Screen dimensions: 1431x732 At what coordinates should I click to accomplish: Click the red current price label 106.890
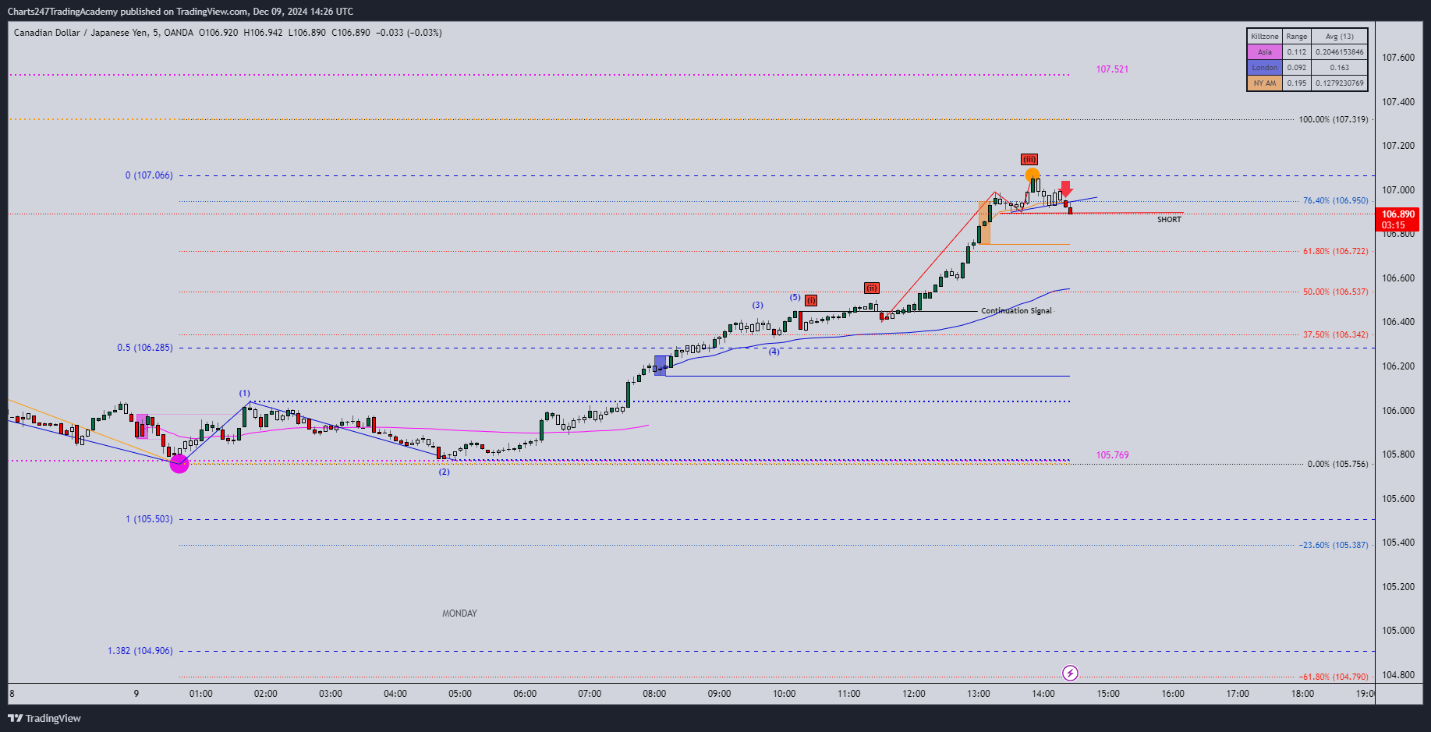point(1398,219)
